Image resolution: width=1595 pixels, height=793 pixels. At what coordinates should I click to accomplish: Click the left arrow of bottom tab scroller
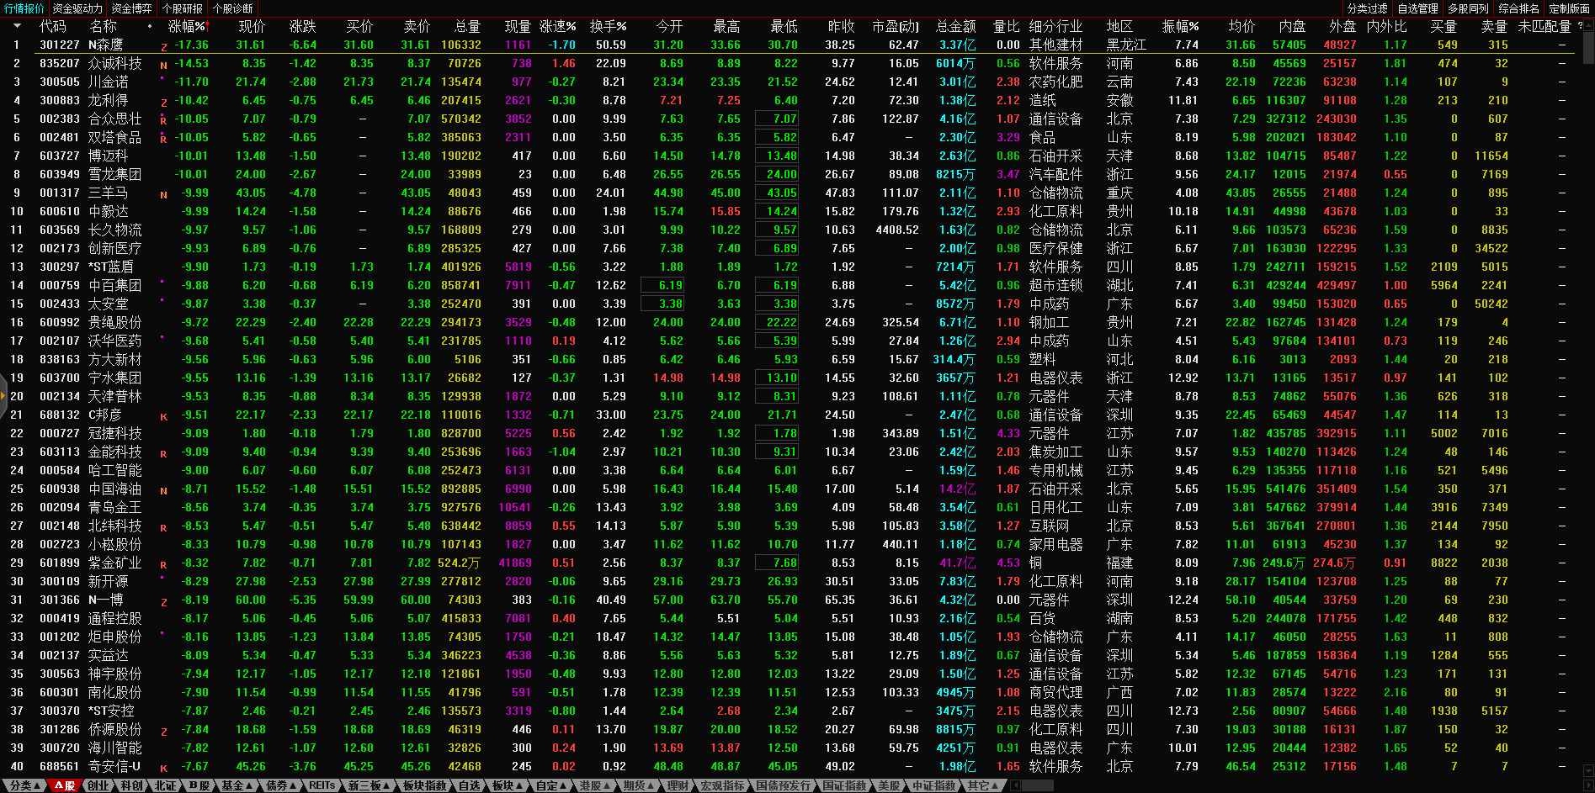point(1015,785)
